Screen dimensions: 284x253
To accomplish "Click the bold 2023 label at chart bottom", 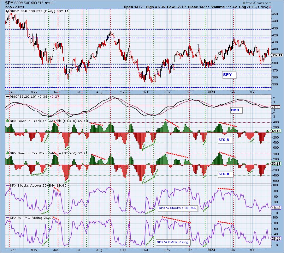I will 211,250.
